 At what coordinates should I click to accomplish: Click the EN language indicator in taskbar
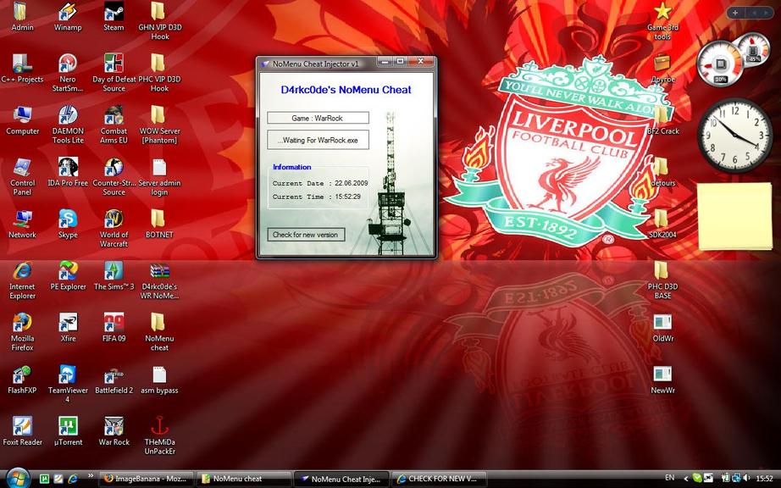pos(670,478)
